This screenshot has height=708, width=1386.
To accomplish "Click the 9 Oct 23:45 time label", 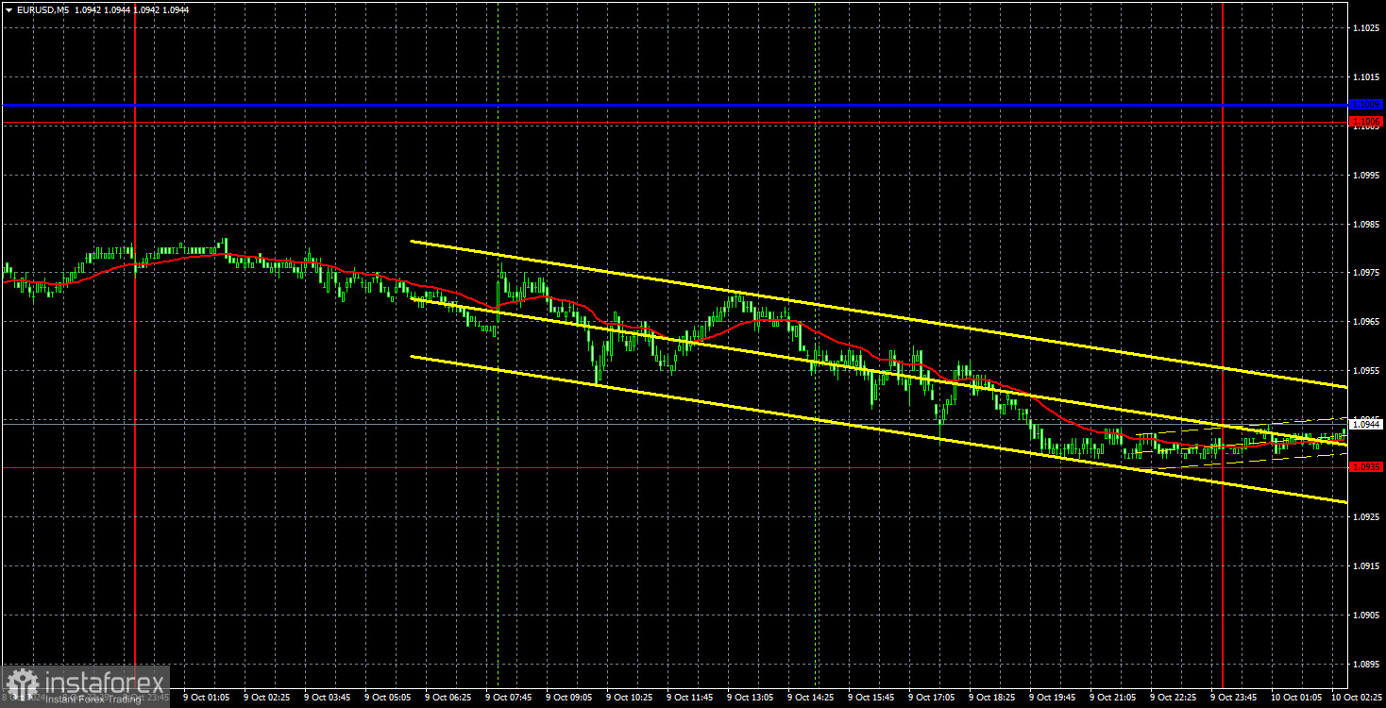I will (x=1234, y=699).
